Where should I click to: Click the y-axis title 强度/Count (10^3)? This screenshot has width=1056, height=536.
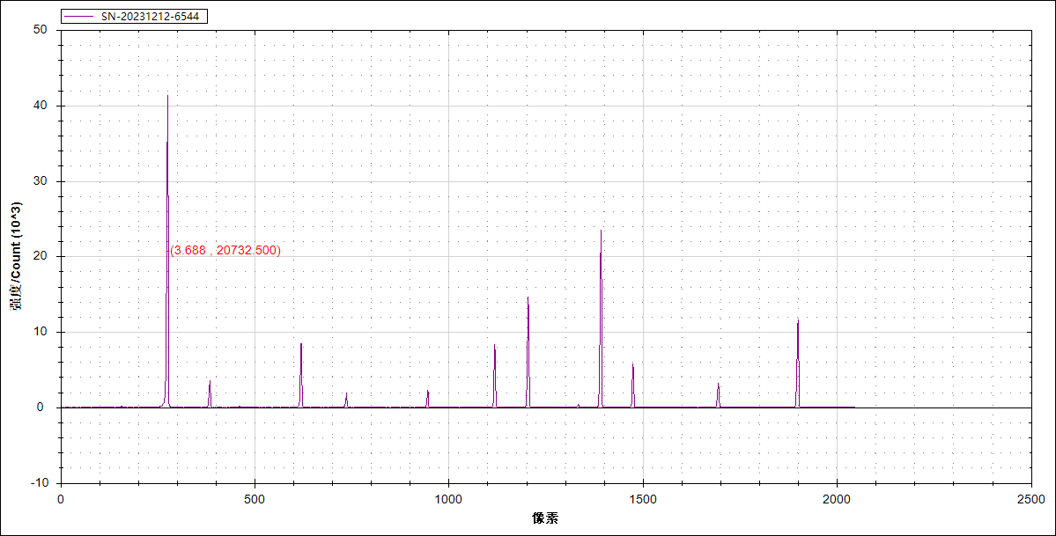[16, 256]
